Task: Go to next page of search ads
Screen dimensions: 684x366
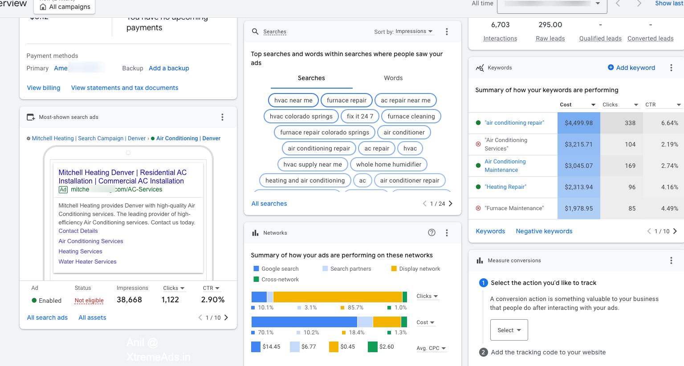Action: tap(226, 317)
